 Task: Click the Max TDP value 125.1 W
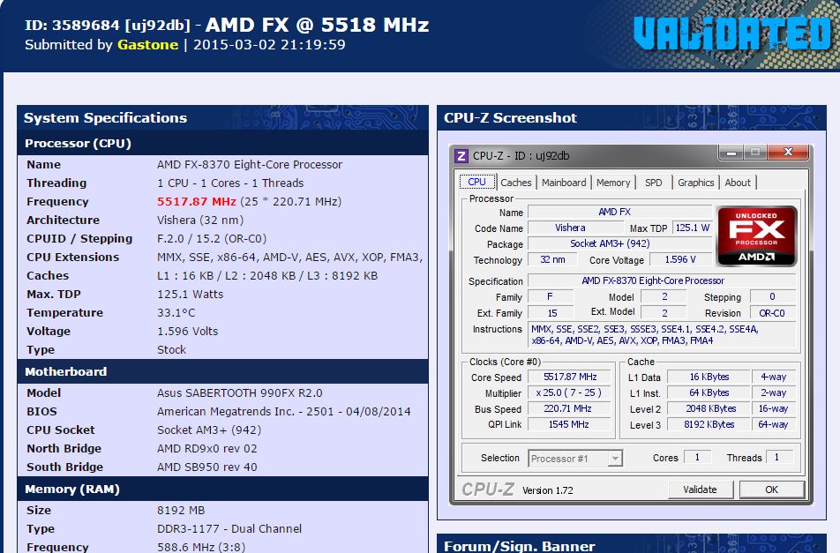click(692, 228)
